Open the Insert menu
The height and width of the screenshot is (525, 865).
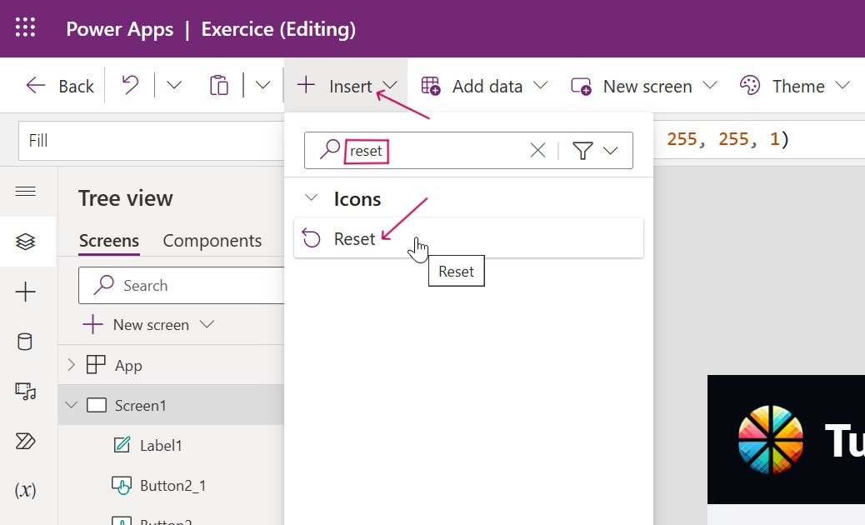click(x=346, y=86)
